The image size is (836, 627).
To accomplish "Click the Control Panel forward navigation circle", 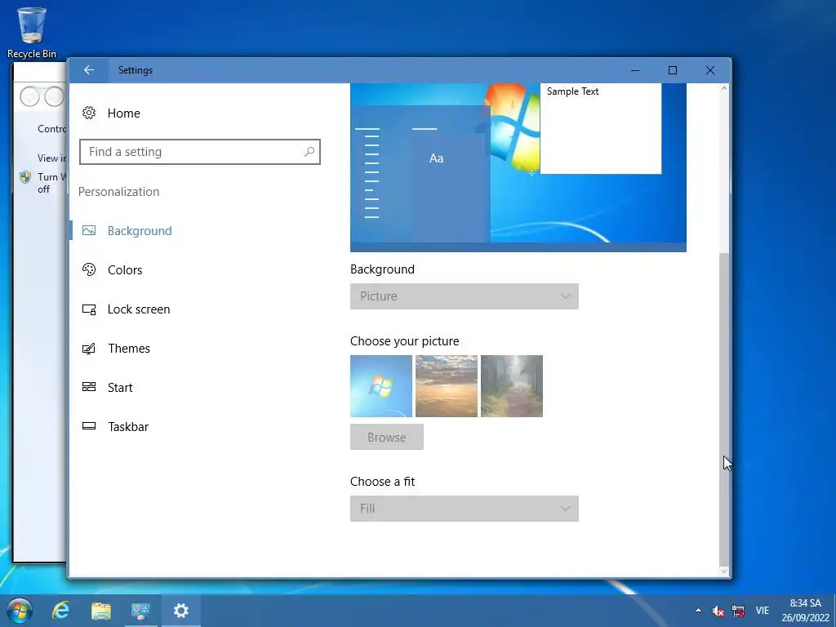I will (x=54, y=96).
